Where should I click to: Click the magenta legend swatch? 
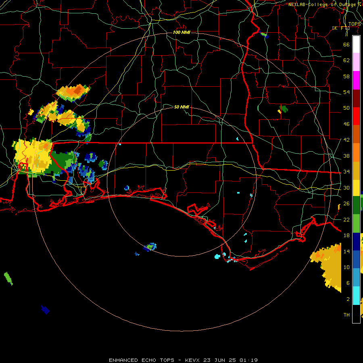pyautogui.click(x=356, y=80)
